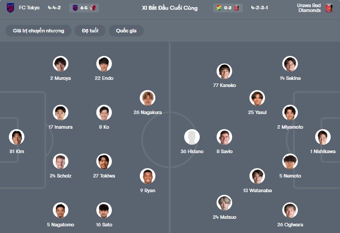340x233 pixels.
Task: Select the Giá trị chuyển nhượng filter
Action: (x=39, y=31)
